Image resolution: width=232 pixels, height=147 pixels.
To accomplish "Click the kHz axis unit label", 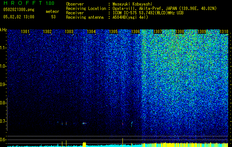I will click(3, 30).
